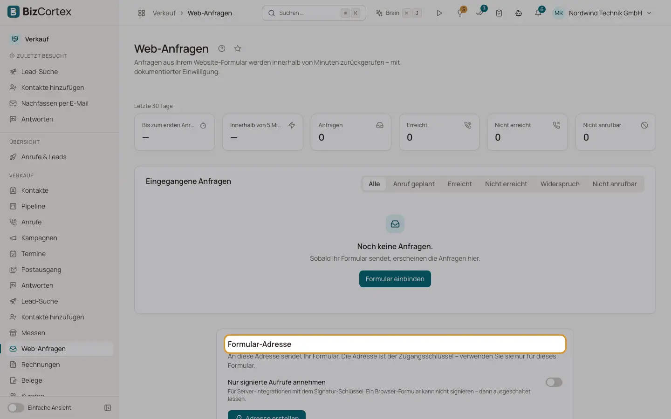This screenshot has width=671, height=419.
Task: Open the checkmark tasks icon with badge 3
Action: tap(479, 13)
